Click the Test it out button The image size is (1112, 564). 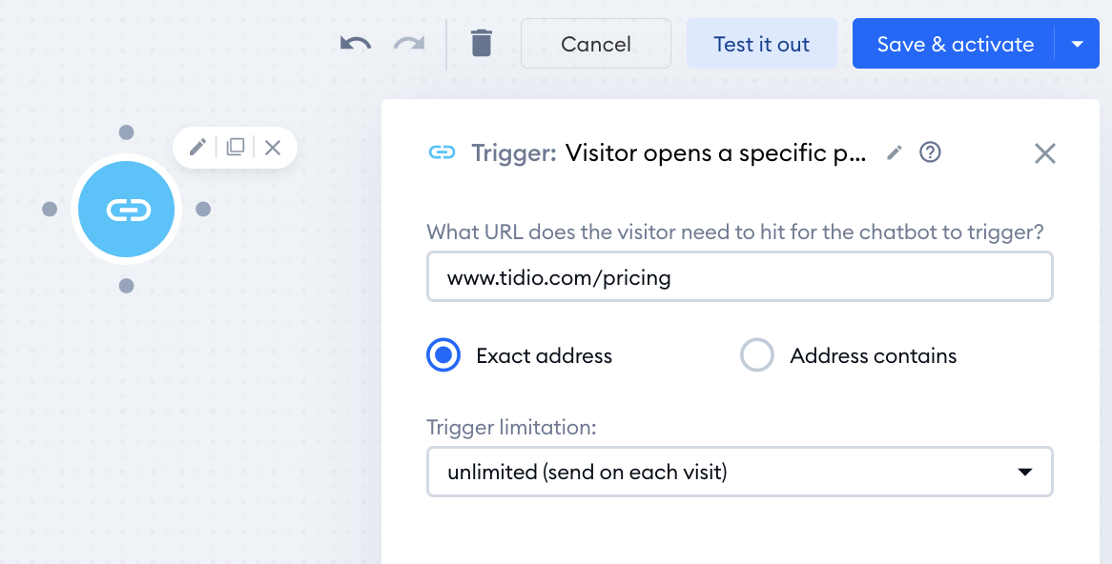(762, 44)
